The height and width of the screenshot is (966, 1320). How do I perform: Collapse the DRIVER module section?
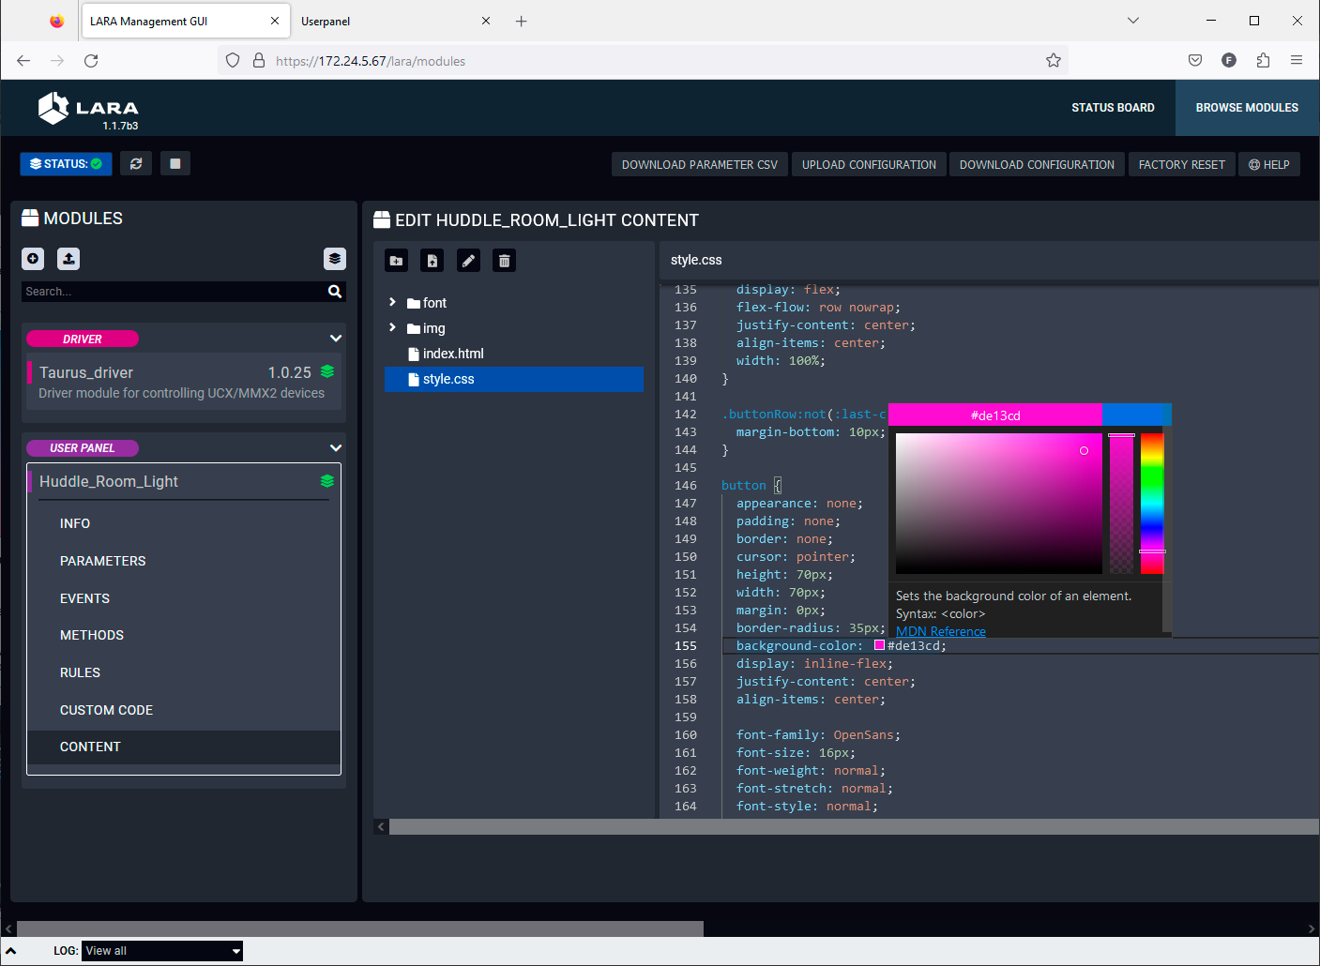(336, 339)
